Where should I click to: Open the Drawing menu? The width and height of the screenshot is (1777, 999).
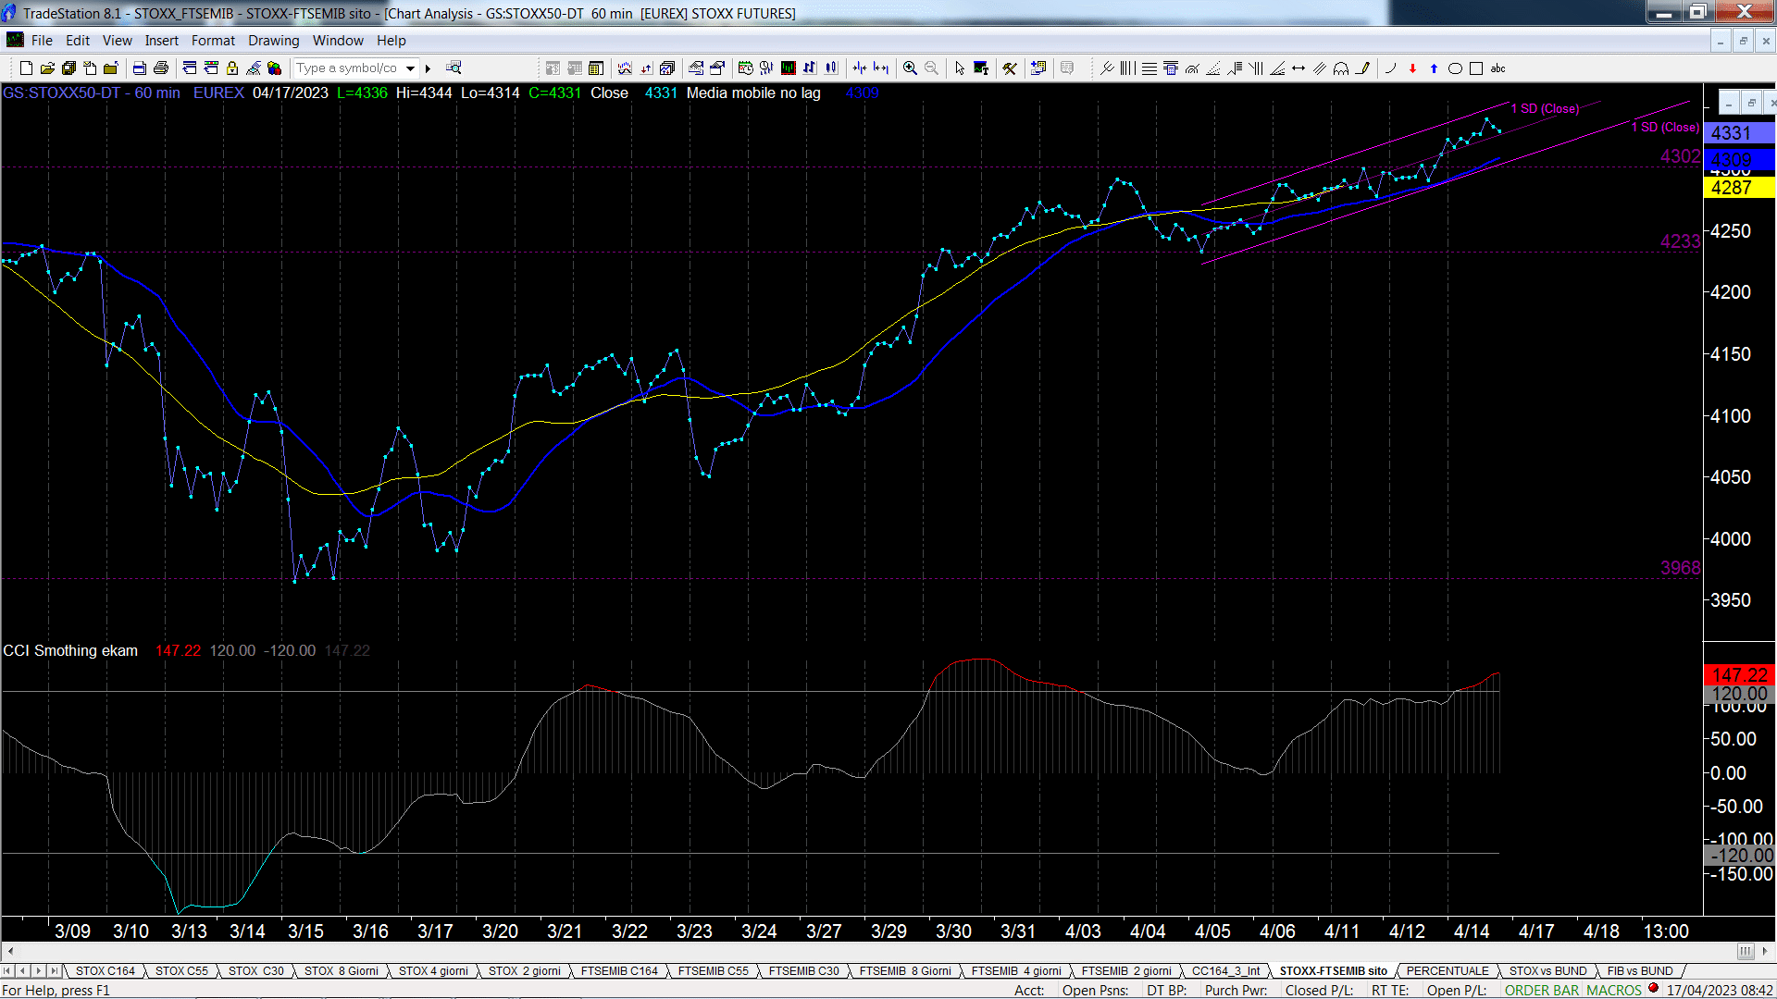pyautogui.click(x=274, y=41)
